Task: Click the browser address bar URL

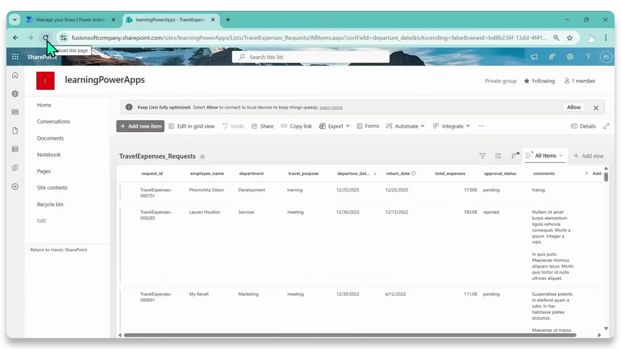Action: pos(309,38)
